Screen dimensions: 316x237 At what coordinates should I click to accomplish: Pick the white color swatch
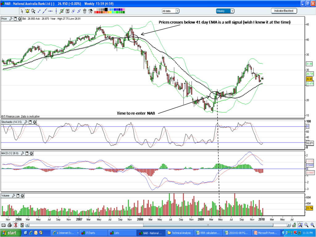pyautogui.click(x=95, y=10)
